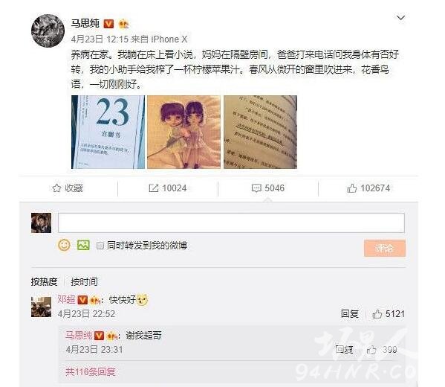This screenshot has height=387, width=445.
Task: Click the orange 评论 submit button
Action: coord(385,249)
